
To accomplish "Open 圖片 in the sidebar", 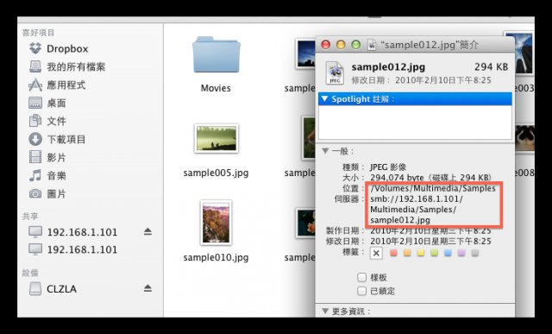I will (x=47, y=194).
